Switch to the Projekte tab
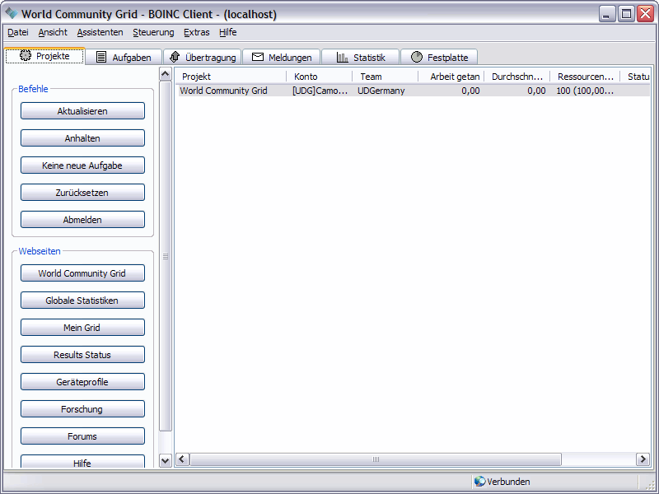 [x=44, y=56]
